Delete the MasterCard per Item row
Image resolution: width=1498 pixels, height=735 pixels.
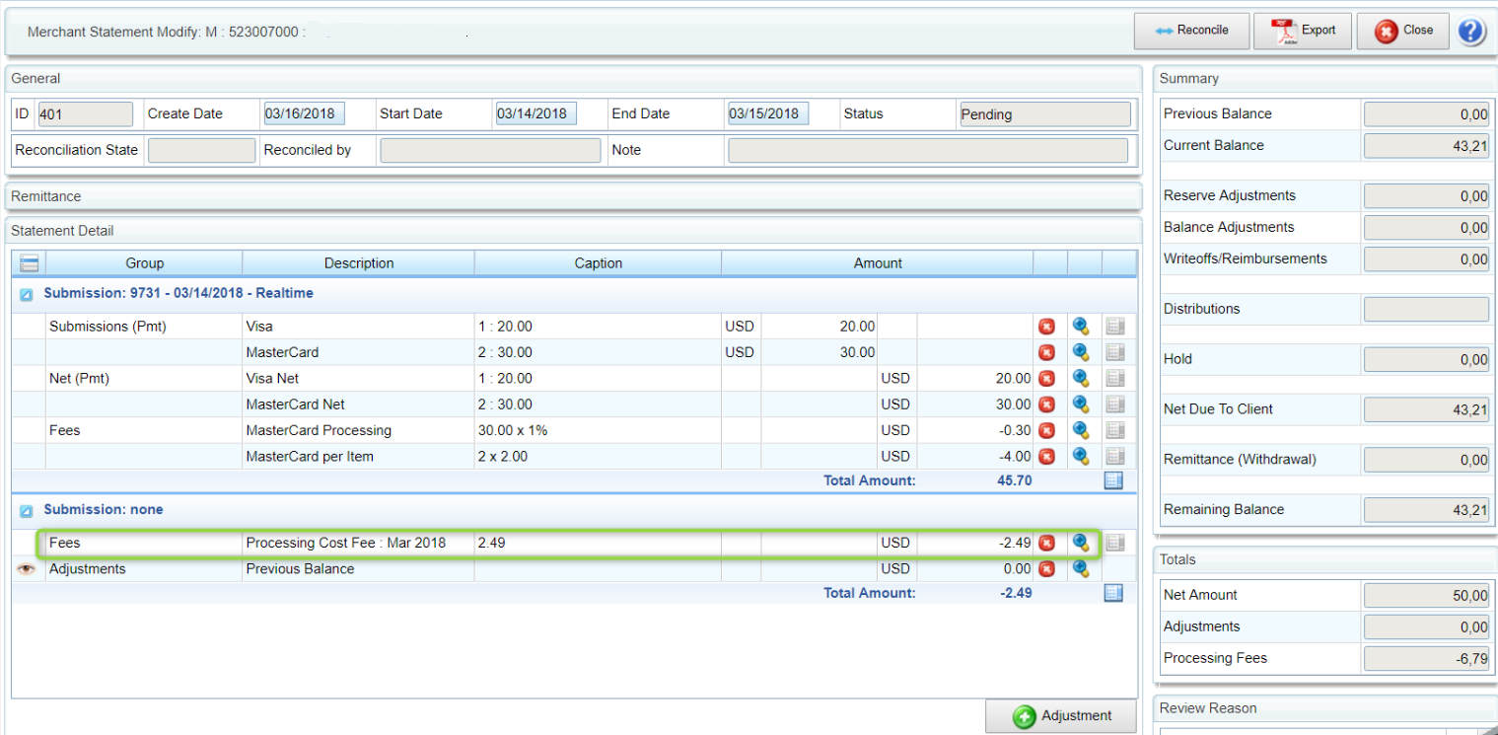(x=1046, y=456)
